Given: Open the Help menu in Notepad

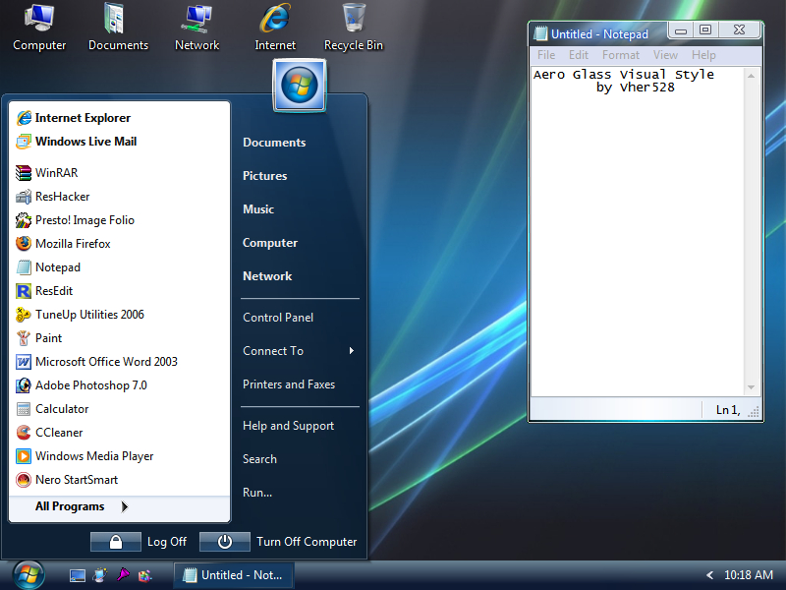Looking at the screenshot, I should click(703, 55).
